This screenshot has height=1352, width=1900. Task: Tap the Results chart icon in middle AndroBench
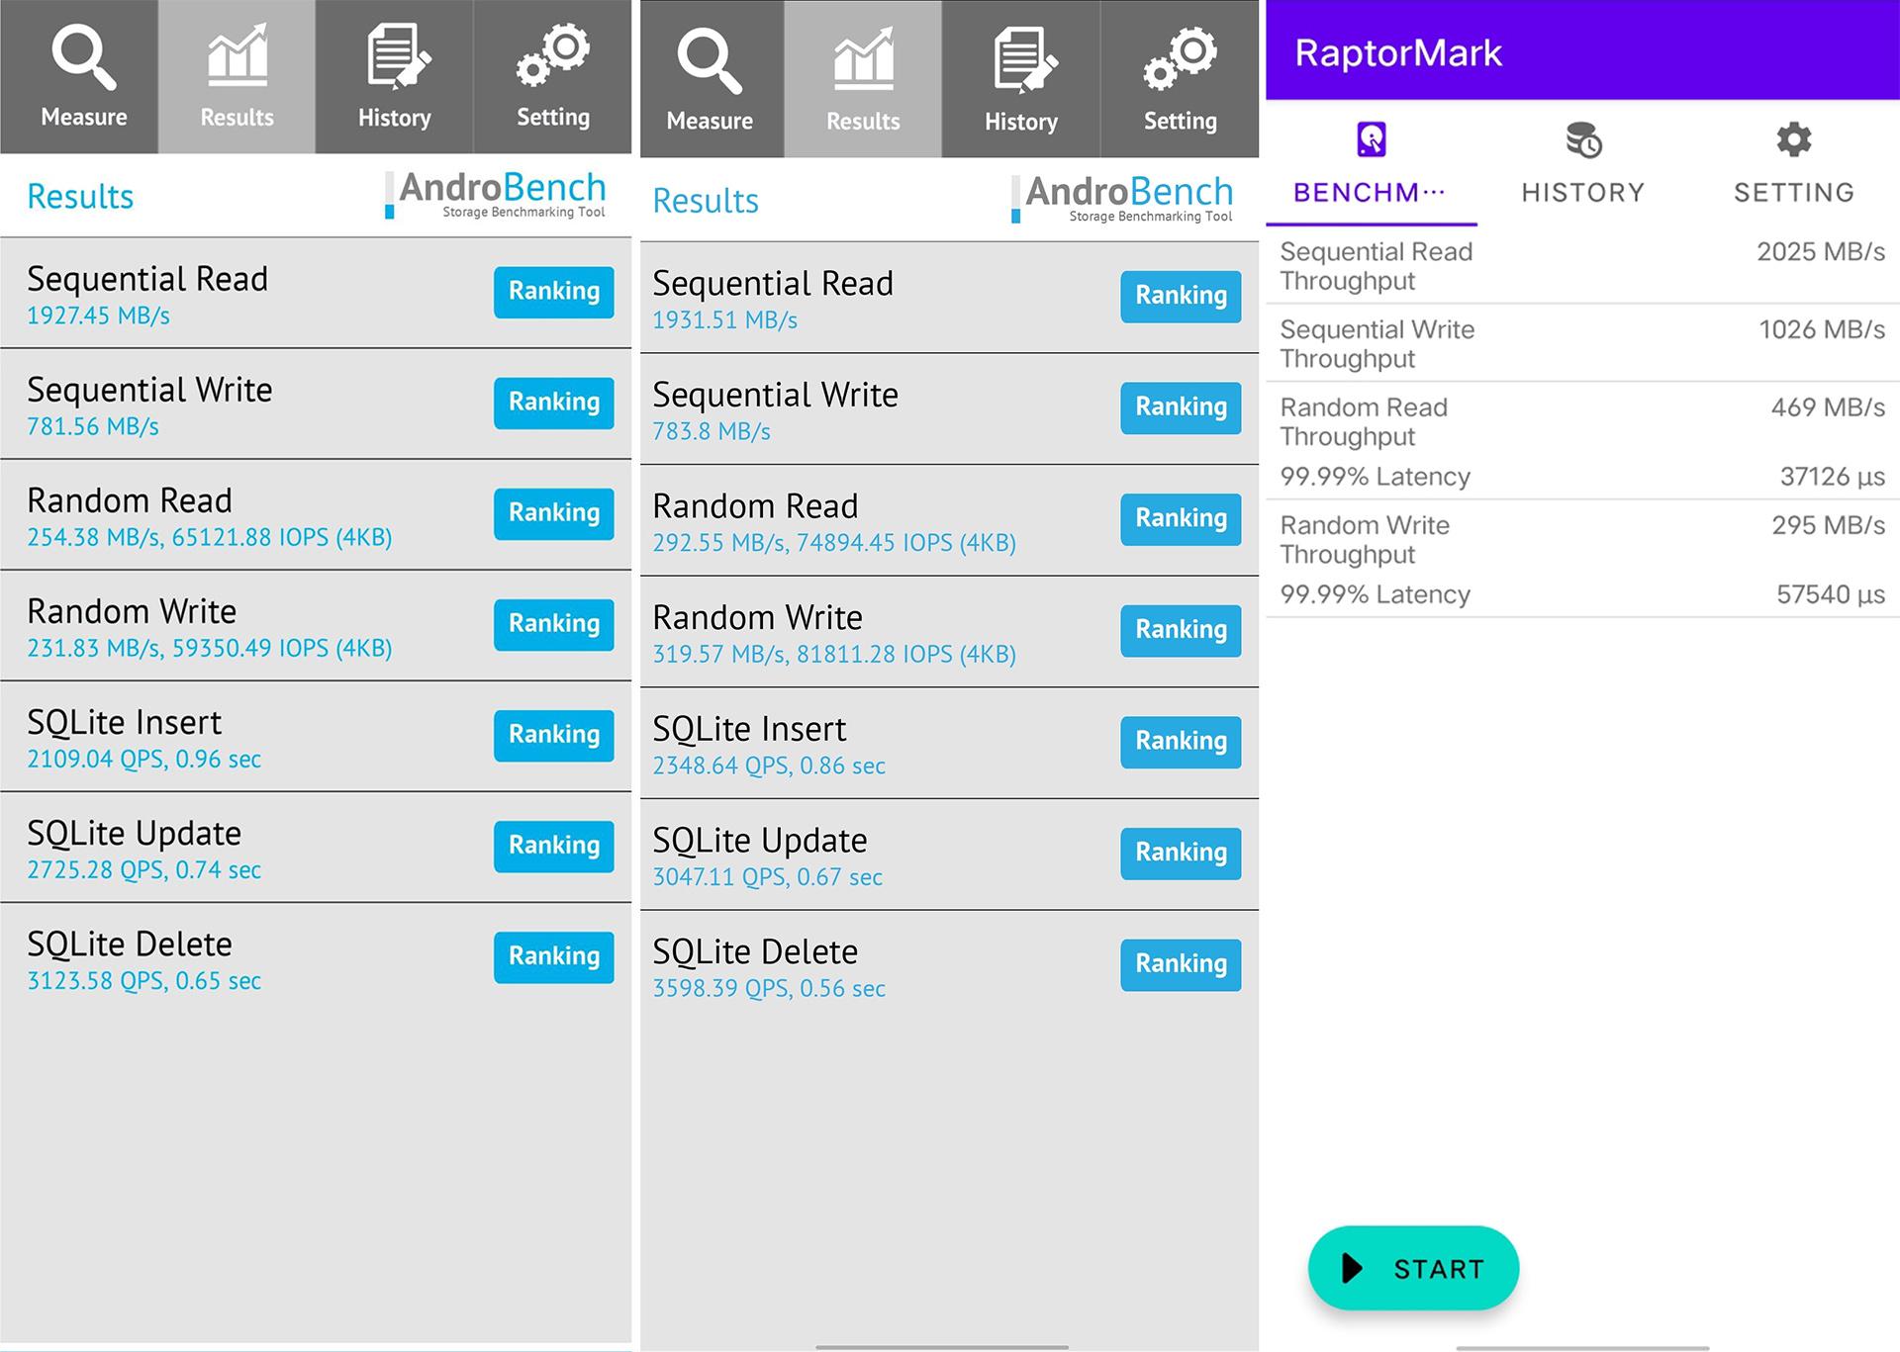pyautogui.click(x=863, y=58)
